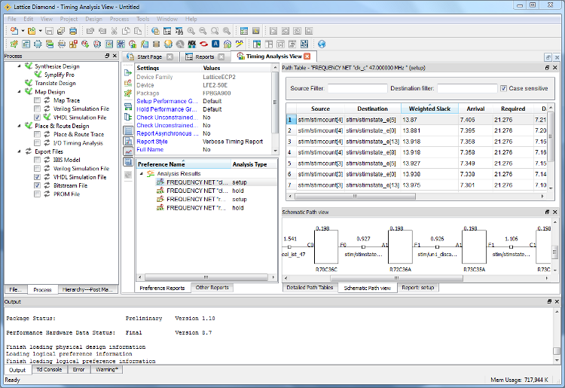This screenshot has width=565, height=388.
Task: Click the floppy disk icon in timing sidebar
Action: (x=127, y=161)
